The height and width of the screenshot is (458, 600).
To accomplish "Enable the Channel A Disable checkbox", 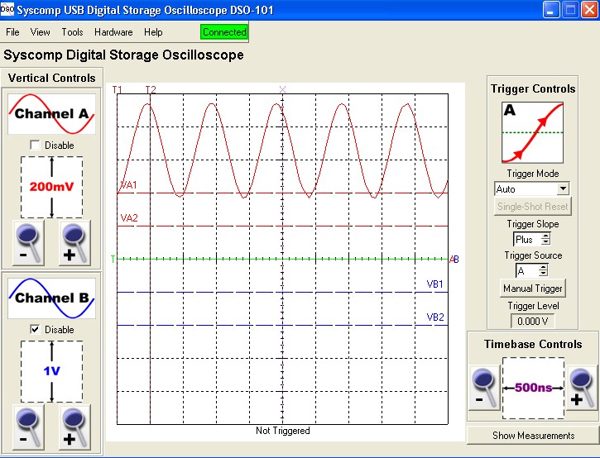I will click(x=35, y=146).
